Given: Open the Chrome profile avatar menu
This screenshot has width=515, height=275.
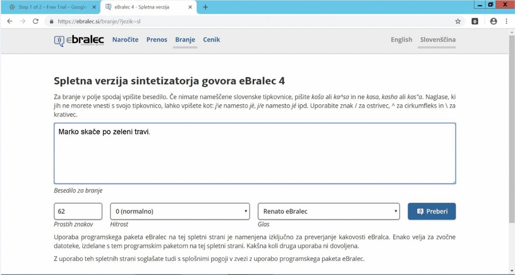Looking at the screenshot, I should pyautogui.click(x=494, y=21).
